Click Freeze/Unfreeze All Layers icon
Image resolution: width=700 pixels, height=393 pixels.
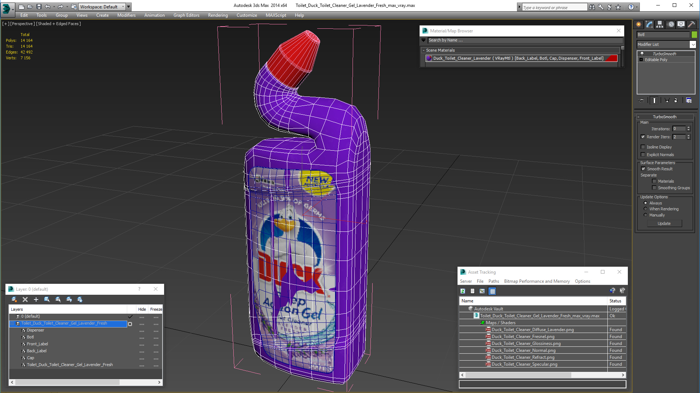point(80,299)
